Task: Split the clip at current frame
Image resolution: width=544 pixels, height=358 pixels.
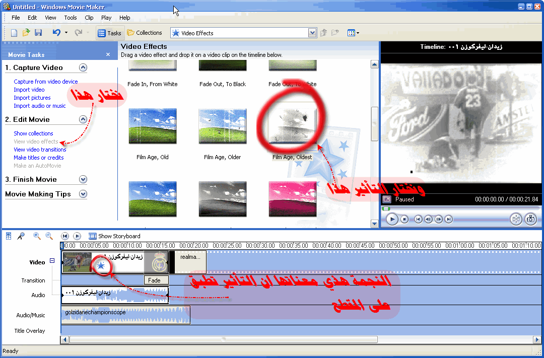Action: pos(516,219)
